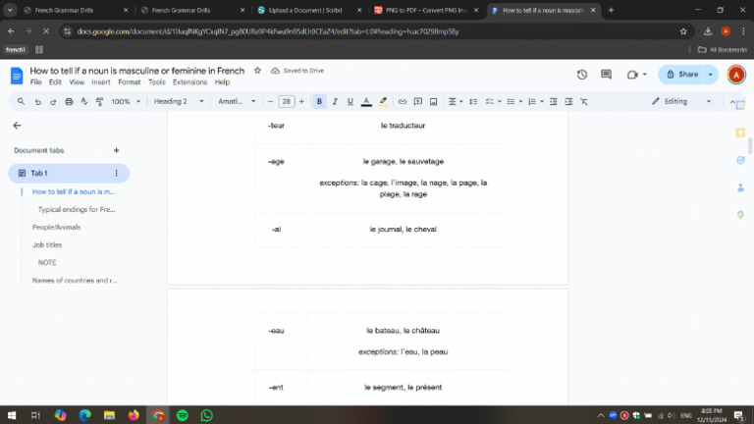Open the Google account avatar

(736, 75)
